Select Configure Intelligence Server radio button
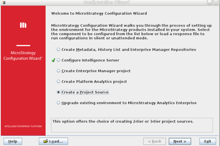Screen dimensions: 220x146 point(58,60)
